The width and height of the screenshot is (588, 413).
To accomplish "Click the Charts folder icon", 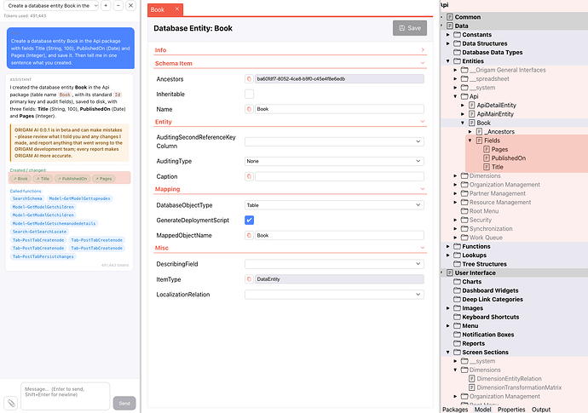I will click(457, 282).
